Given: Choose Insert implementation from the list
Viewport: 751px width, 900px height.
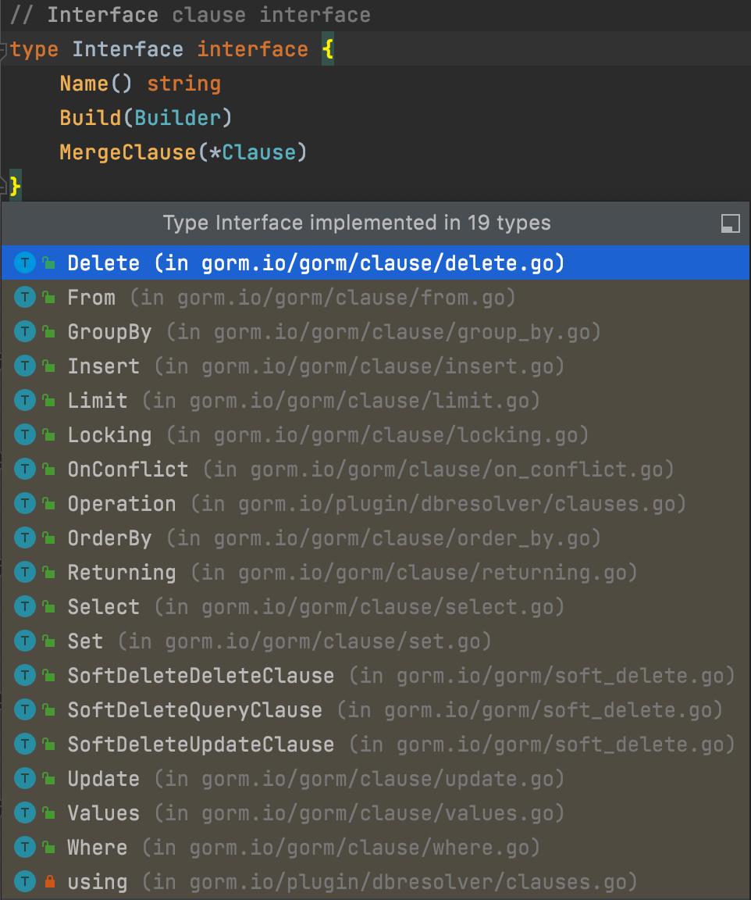Looking at the screenshot, I should [x=103, y=366].
